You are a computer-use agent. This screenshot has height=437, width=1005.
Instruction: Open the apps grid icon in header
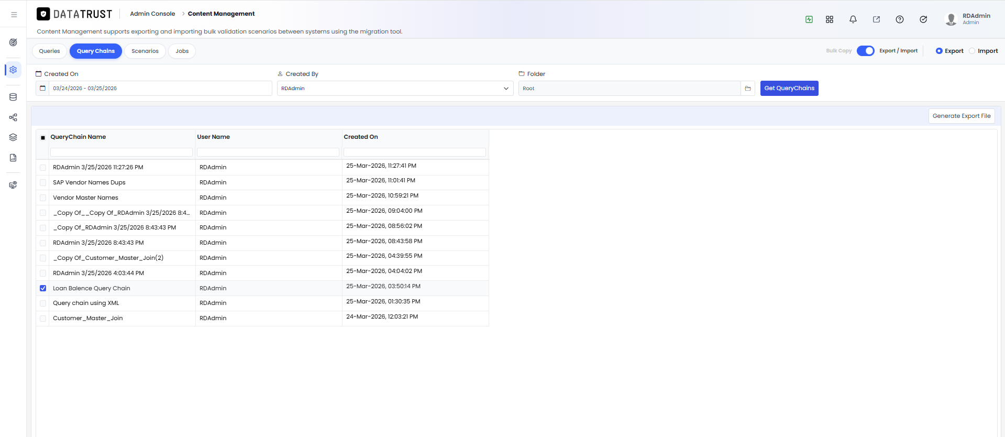[x=830, y=19]
